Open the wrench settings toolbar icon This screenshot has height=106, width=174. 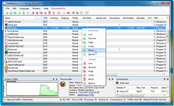pos(82,13)
